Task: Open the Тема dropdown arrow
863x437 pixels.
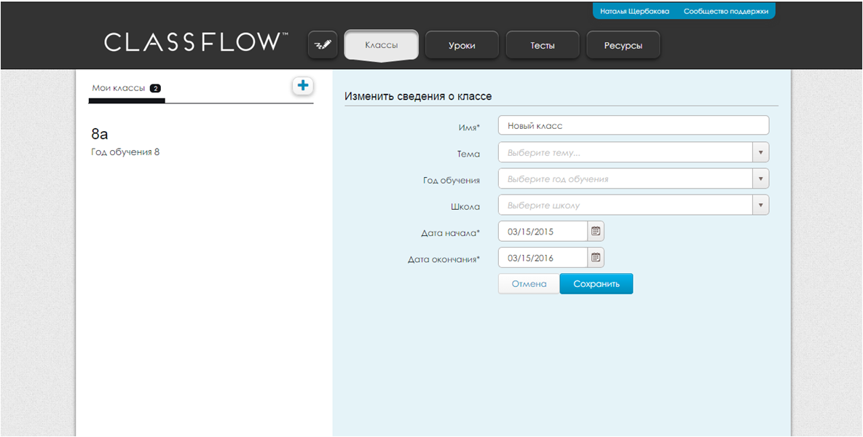Action: (761, 151)
